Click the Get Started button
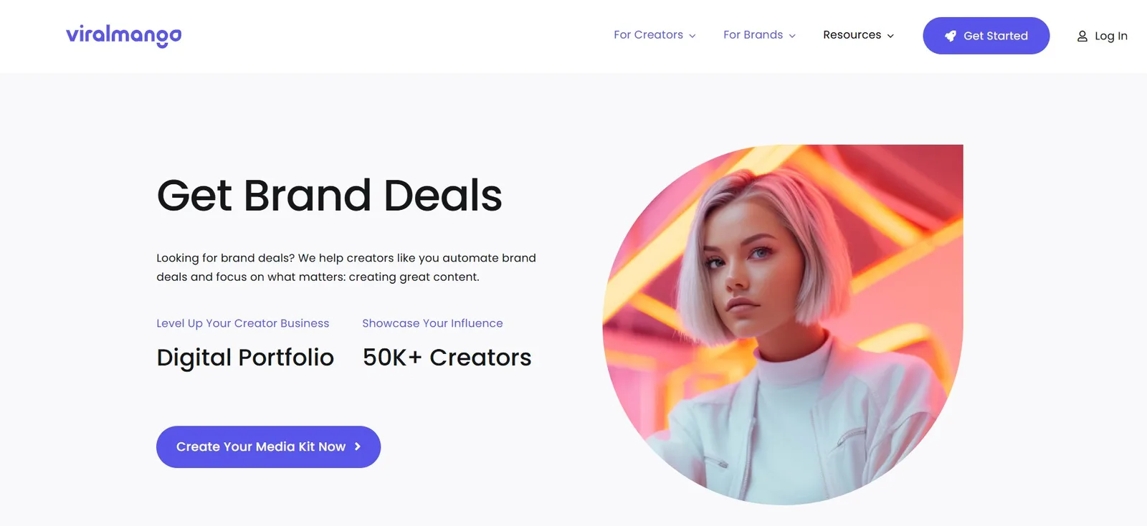Viewport: 1147px width, 526px height. [986, 36]
